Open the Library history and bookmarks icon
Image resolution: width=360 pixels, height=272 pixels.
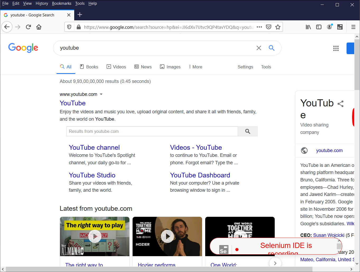click(308, 27)
